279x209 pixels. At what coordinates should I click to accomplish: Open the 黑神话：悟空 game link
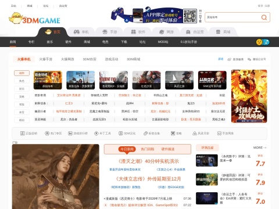(x=130, y=111)
